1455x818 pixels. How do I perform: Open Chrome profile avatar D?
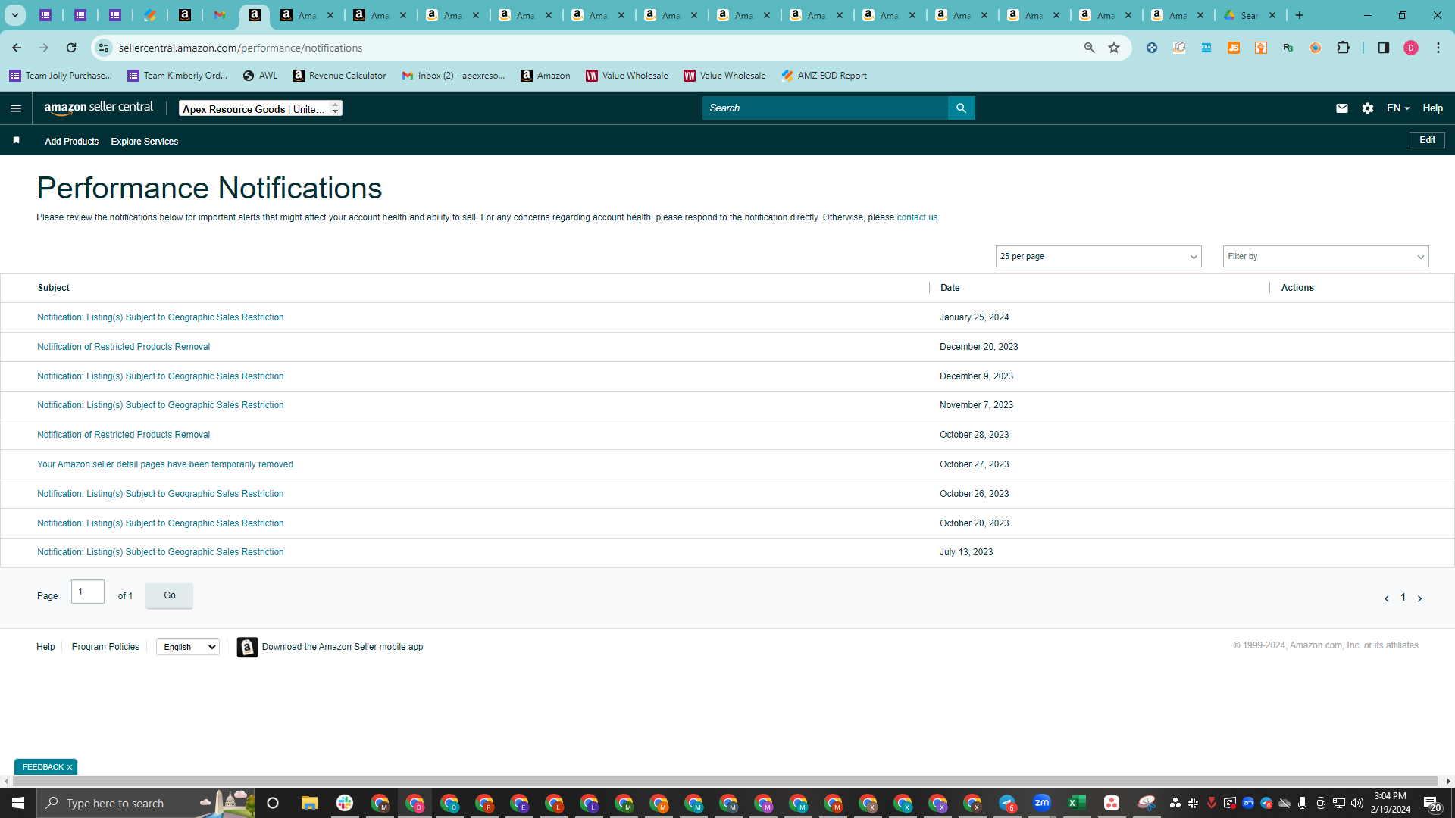[1410, 48]
